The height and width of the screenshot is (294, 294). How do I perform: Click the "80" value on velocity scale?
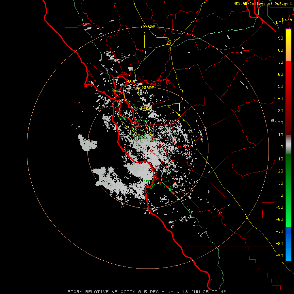281,50
